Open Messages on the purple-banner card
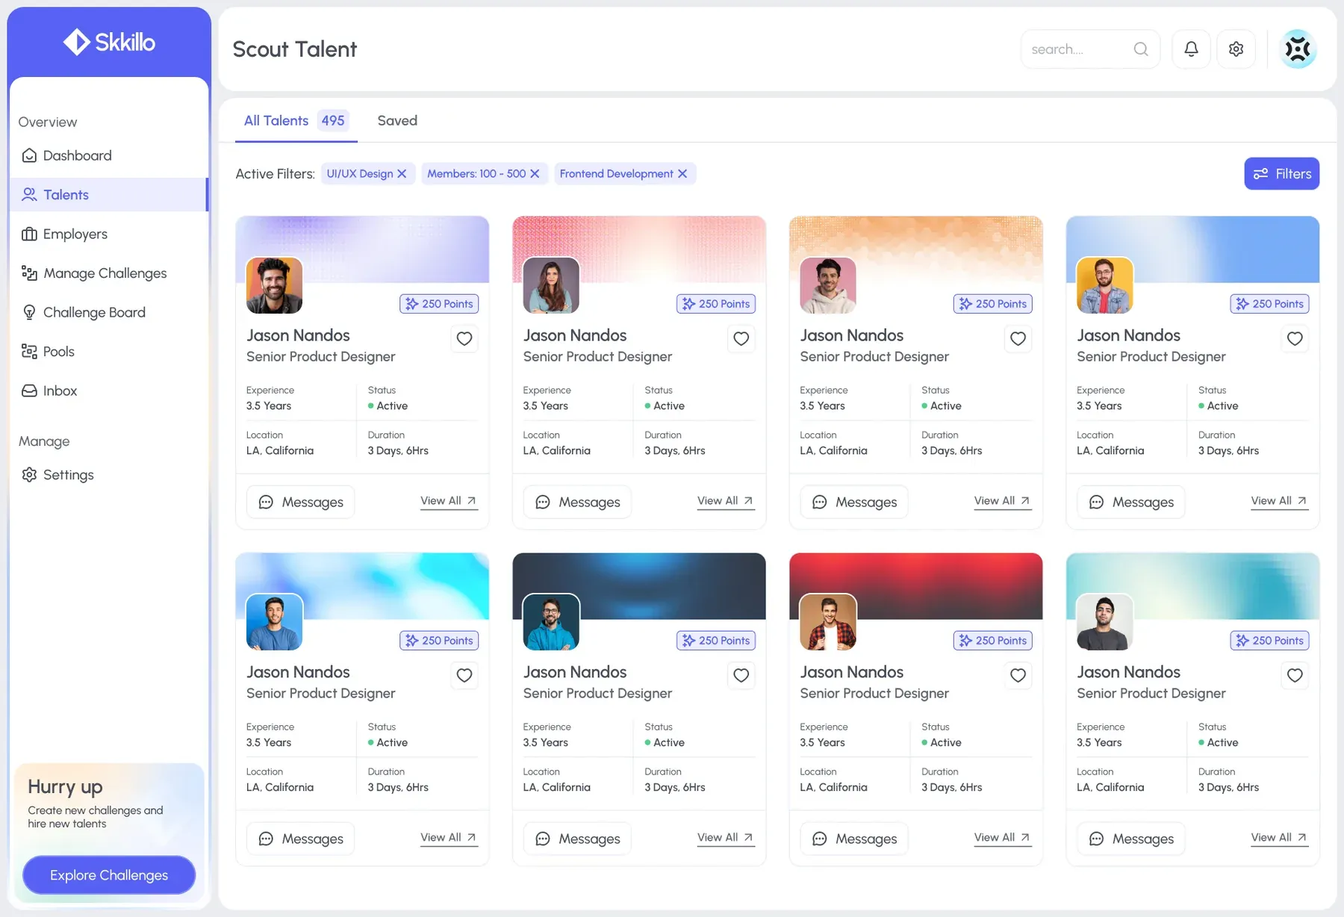This screenshot has width=1344, height=917. pos(300,502)
